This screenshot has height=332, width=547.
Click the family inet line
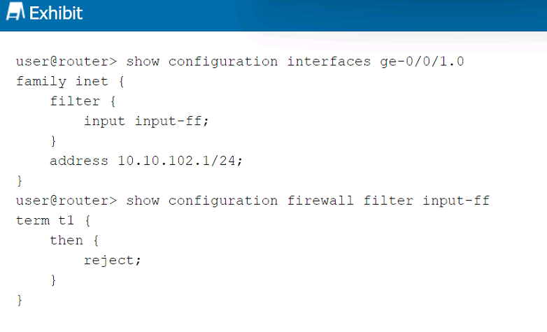(70, 82)
